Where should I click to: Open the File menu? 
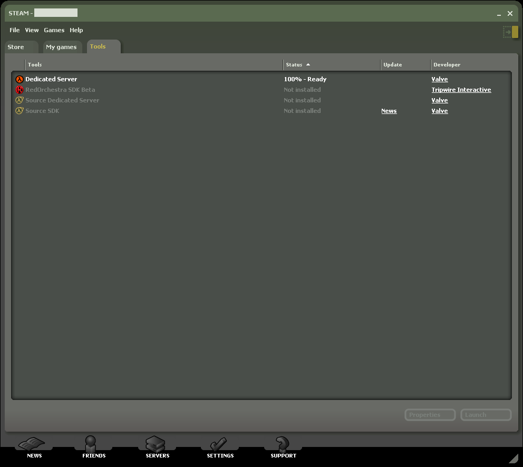14,30
